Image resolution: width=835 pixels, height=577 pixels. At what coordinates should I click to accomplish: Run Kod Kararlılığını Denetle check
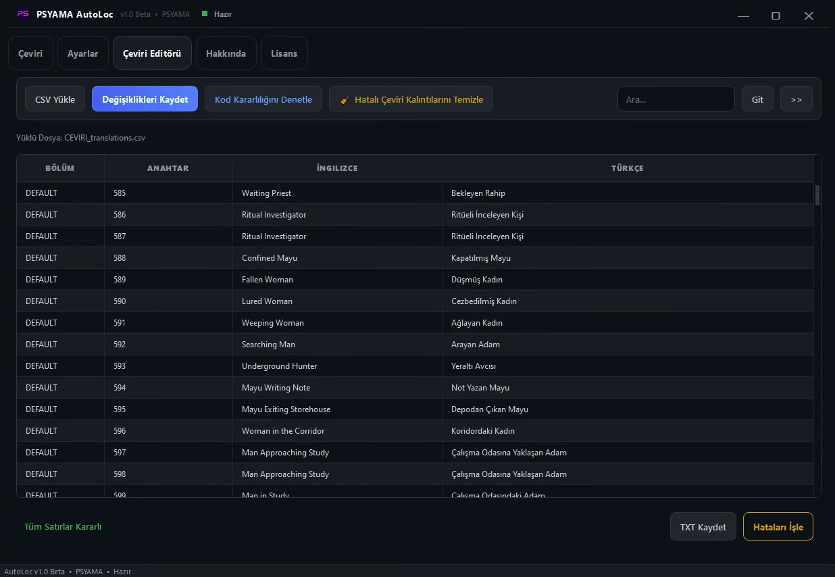(263, 99)
